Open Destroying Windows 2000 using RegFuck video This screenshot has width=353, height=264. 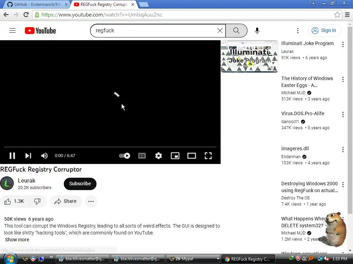(x=310, y=187)
